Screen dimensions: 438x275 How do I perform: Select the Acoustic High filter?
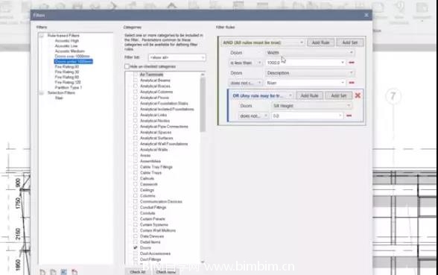[x=67, y=41]
